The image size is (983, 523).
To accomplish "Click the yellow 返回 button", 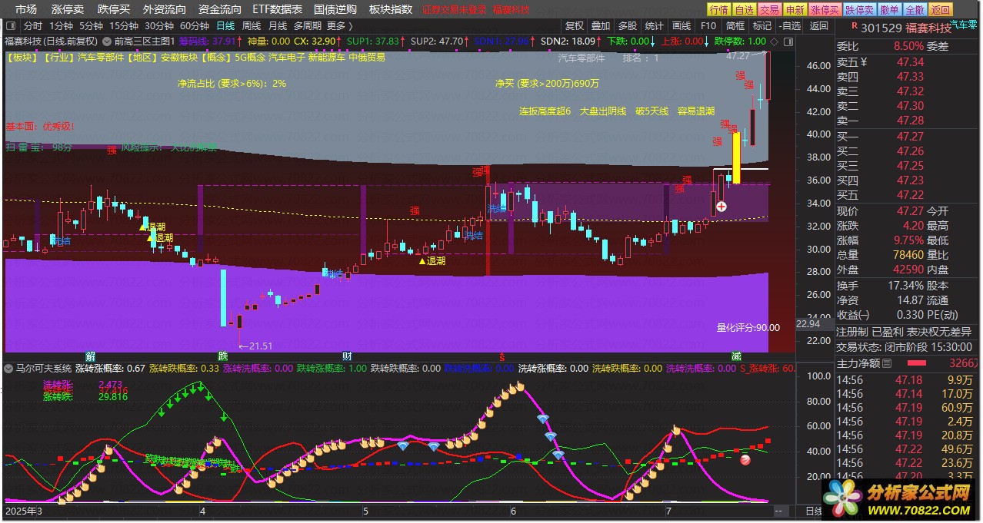I will pos(940,10).
